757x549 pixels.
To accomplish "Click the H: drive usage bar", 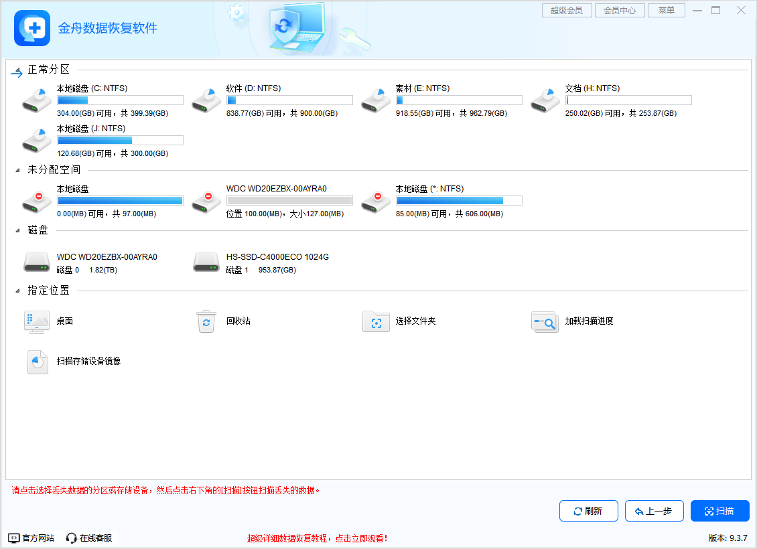I will [x=628, y=100].
